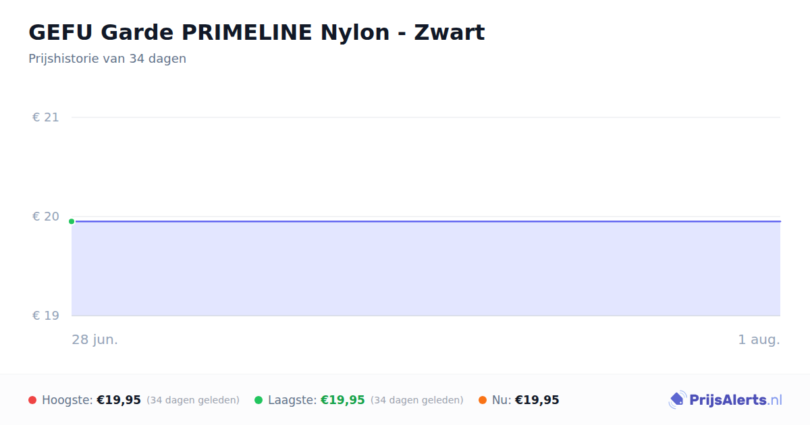810x425 pixels.
Task: Click the € 19 y-axis label
Action: point(46,316)
